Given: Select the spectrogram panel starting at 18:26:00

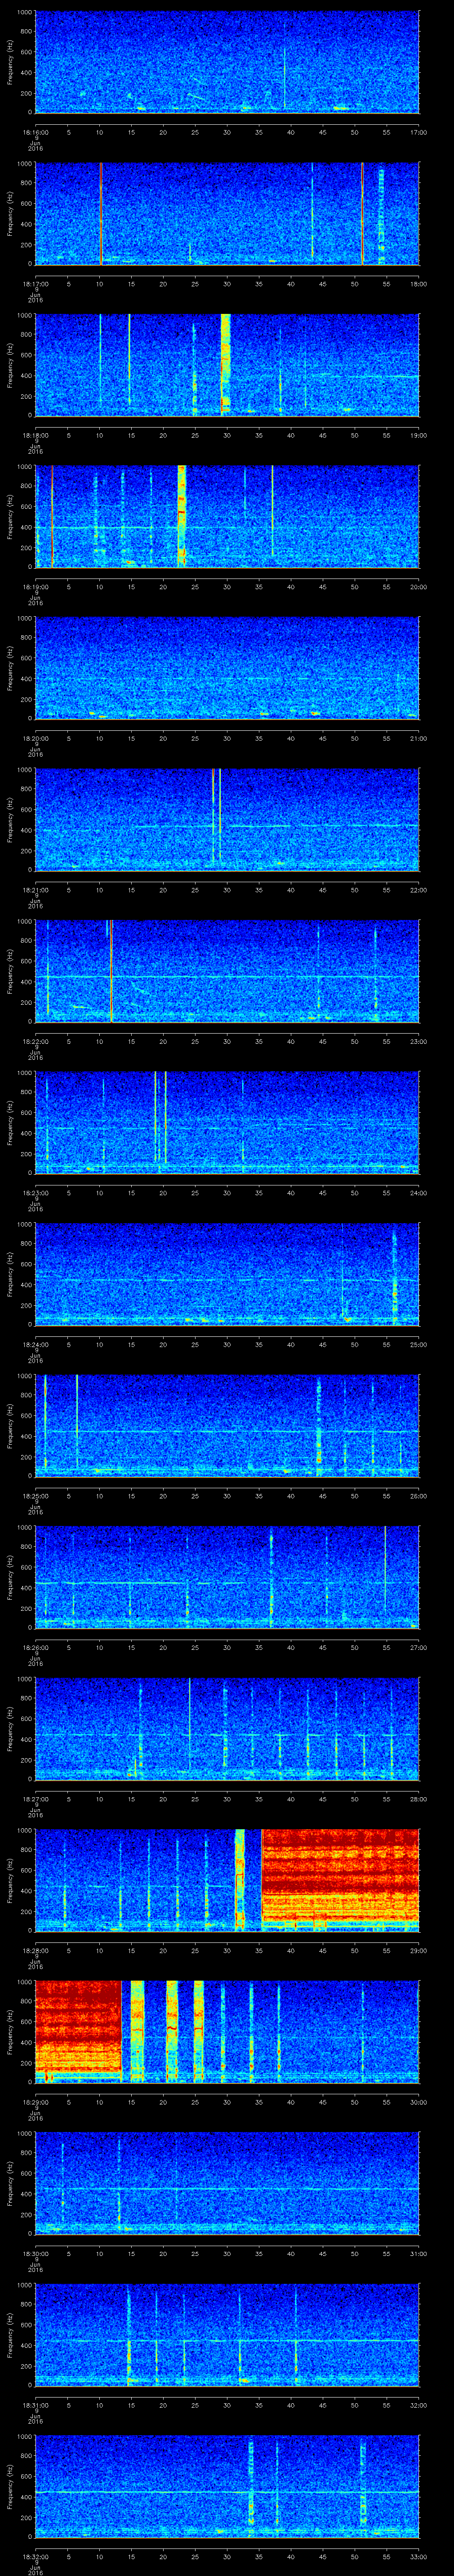Looking at the screenshot, I should [227, 1577].
